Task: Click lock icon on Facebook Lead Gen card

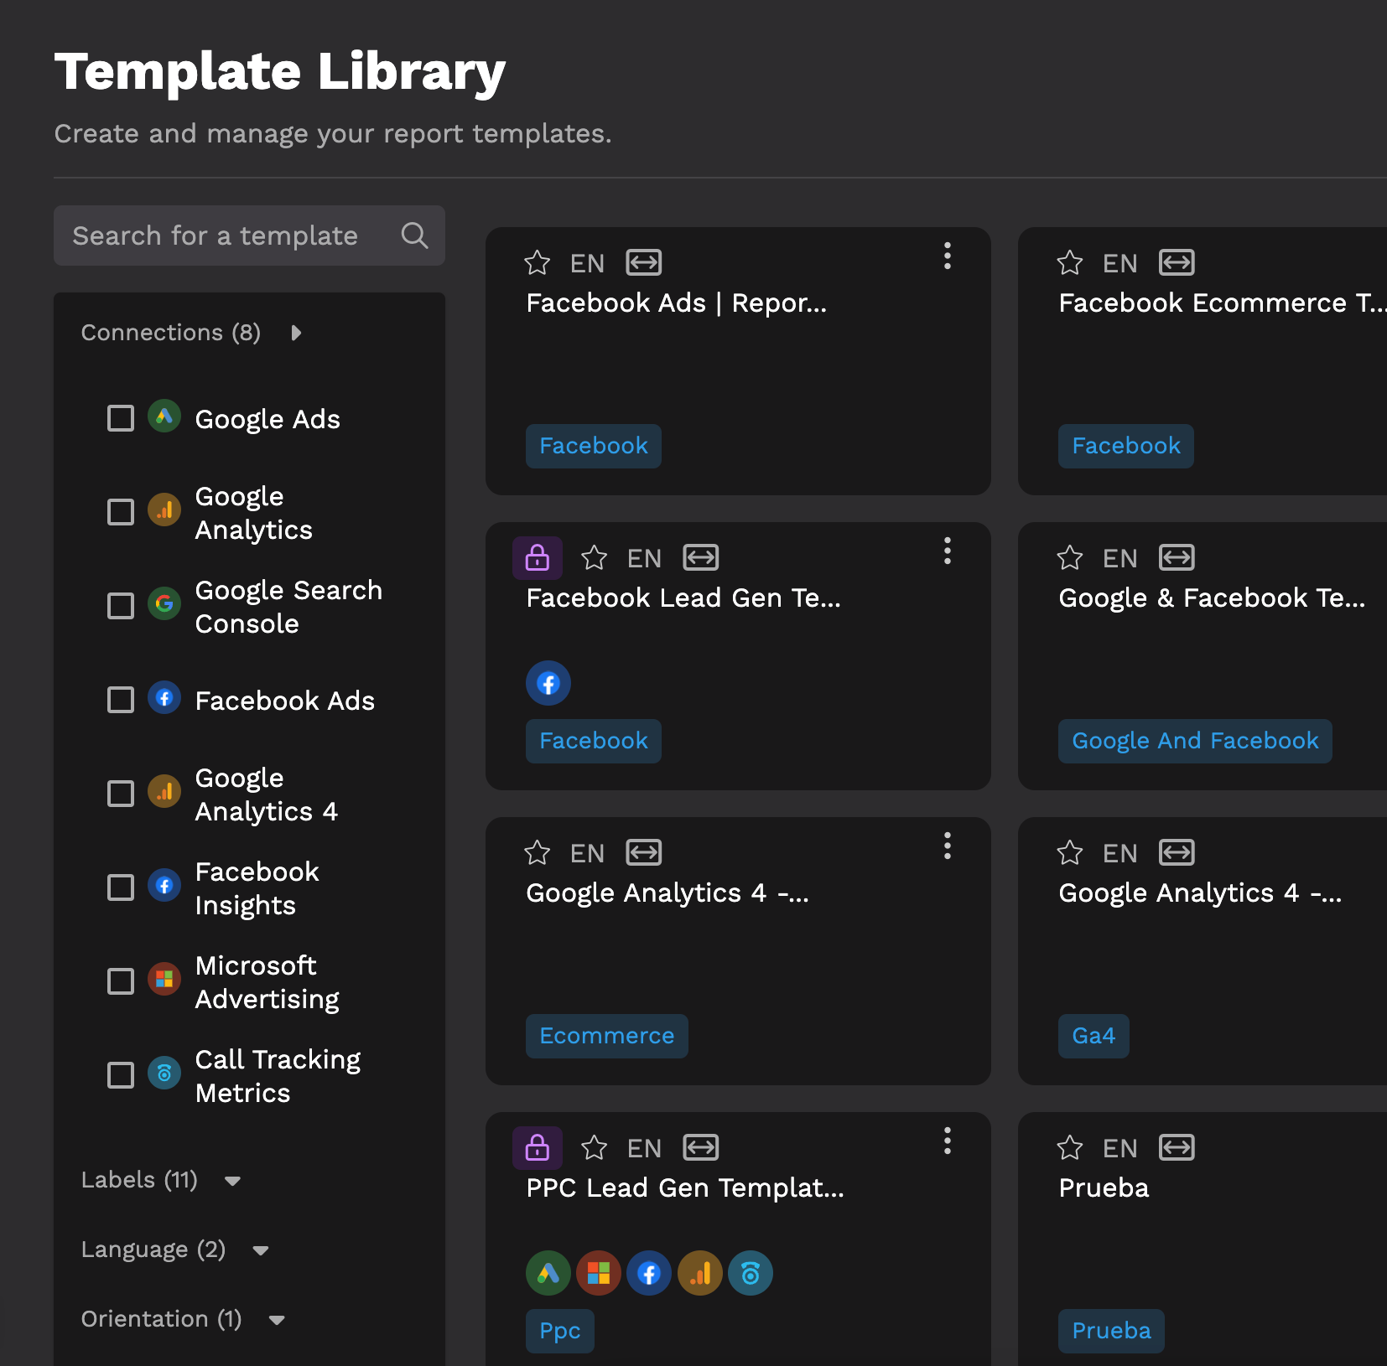Action: [538, 558]
